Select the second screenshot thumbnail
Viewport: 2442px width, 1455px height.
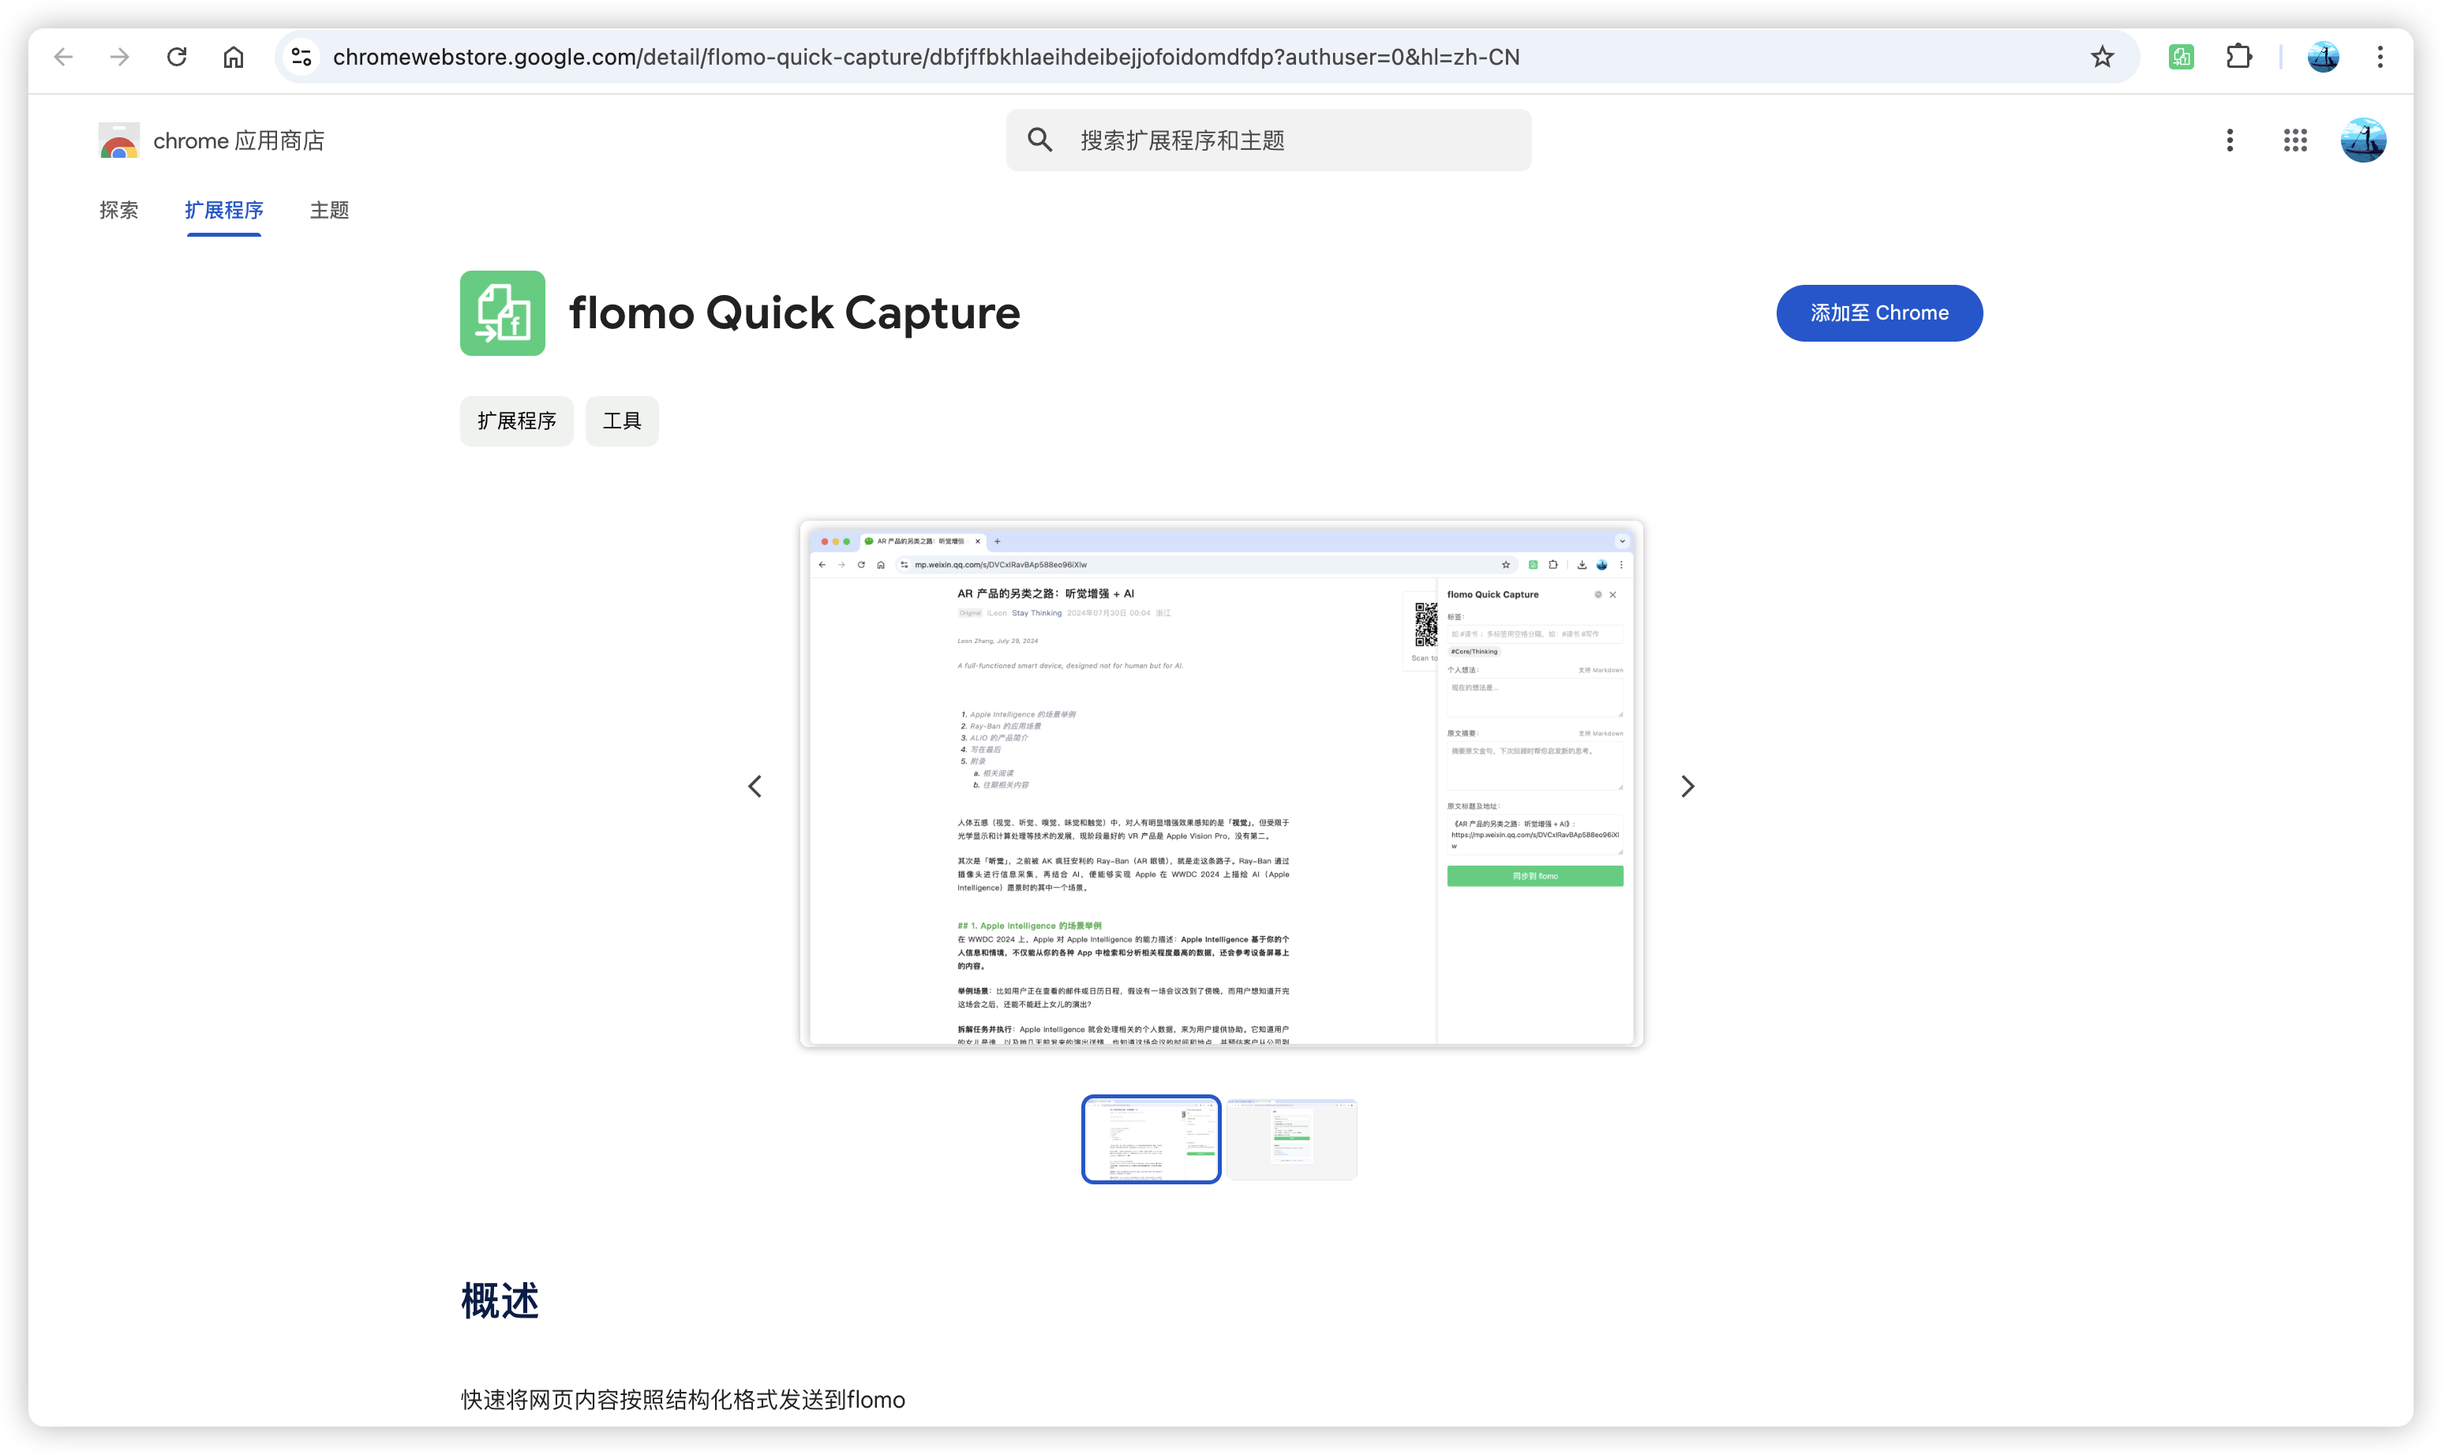[x=1291, y=1139]
